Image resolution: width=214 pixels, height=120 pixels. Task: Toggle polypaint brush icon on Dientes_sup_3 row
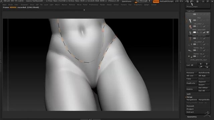204,44
